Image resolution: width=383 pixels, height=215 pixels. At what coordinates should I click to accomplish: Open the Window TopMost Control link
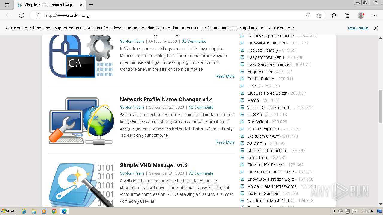tap(271, 201)
